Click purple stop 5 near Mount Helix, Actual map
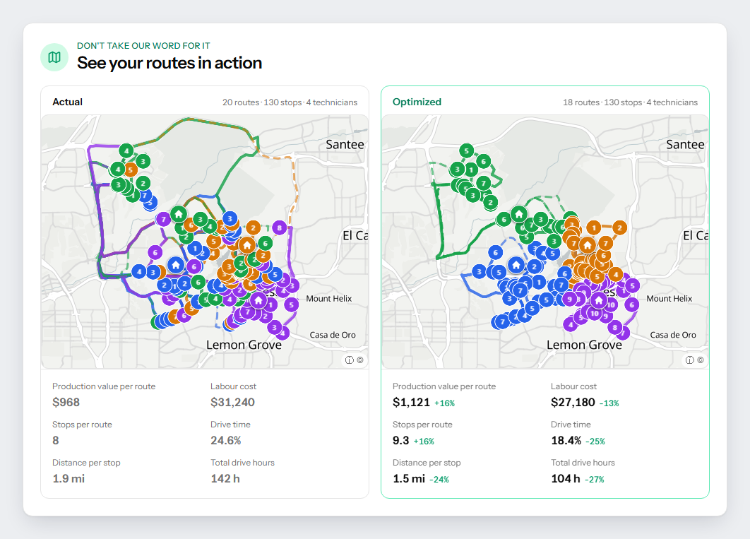750x539 pixels. coord(291,304)
